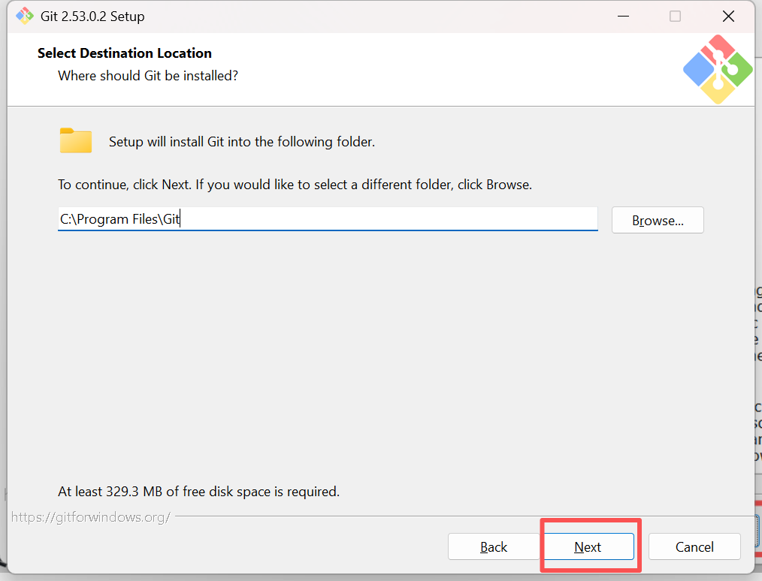This screenshot has height=581, width=762.
Task: Click the Git logo in the title bar
Action: [24, 16]
